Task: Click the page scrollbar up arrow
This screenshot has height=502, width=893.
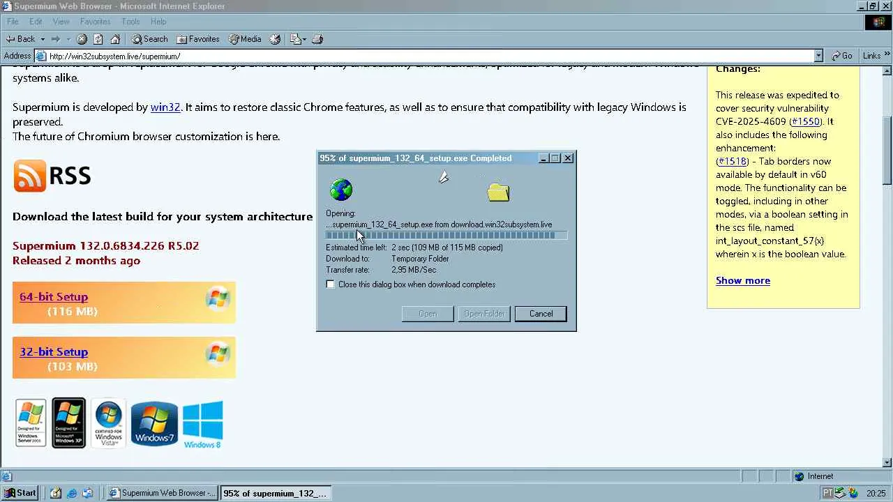Action: [887, 70]
